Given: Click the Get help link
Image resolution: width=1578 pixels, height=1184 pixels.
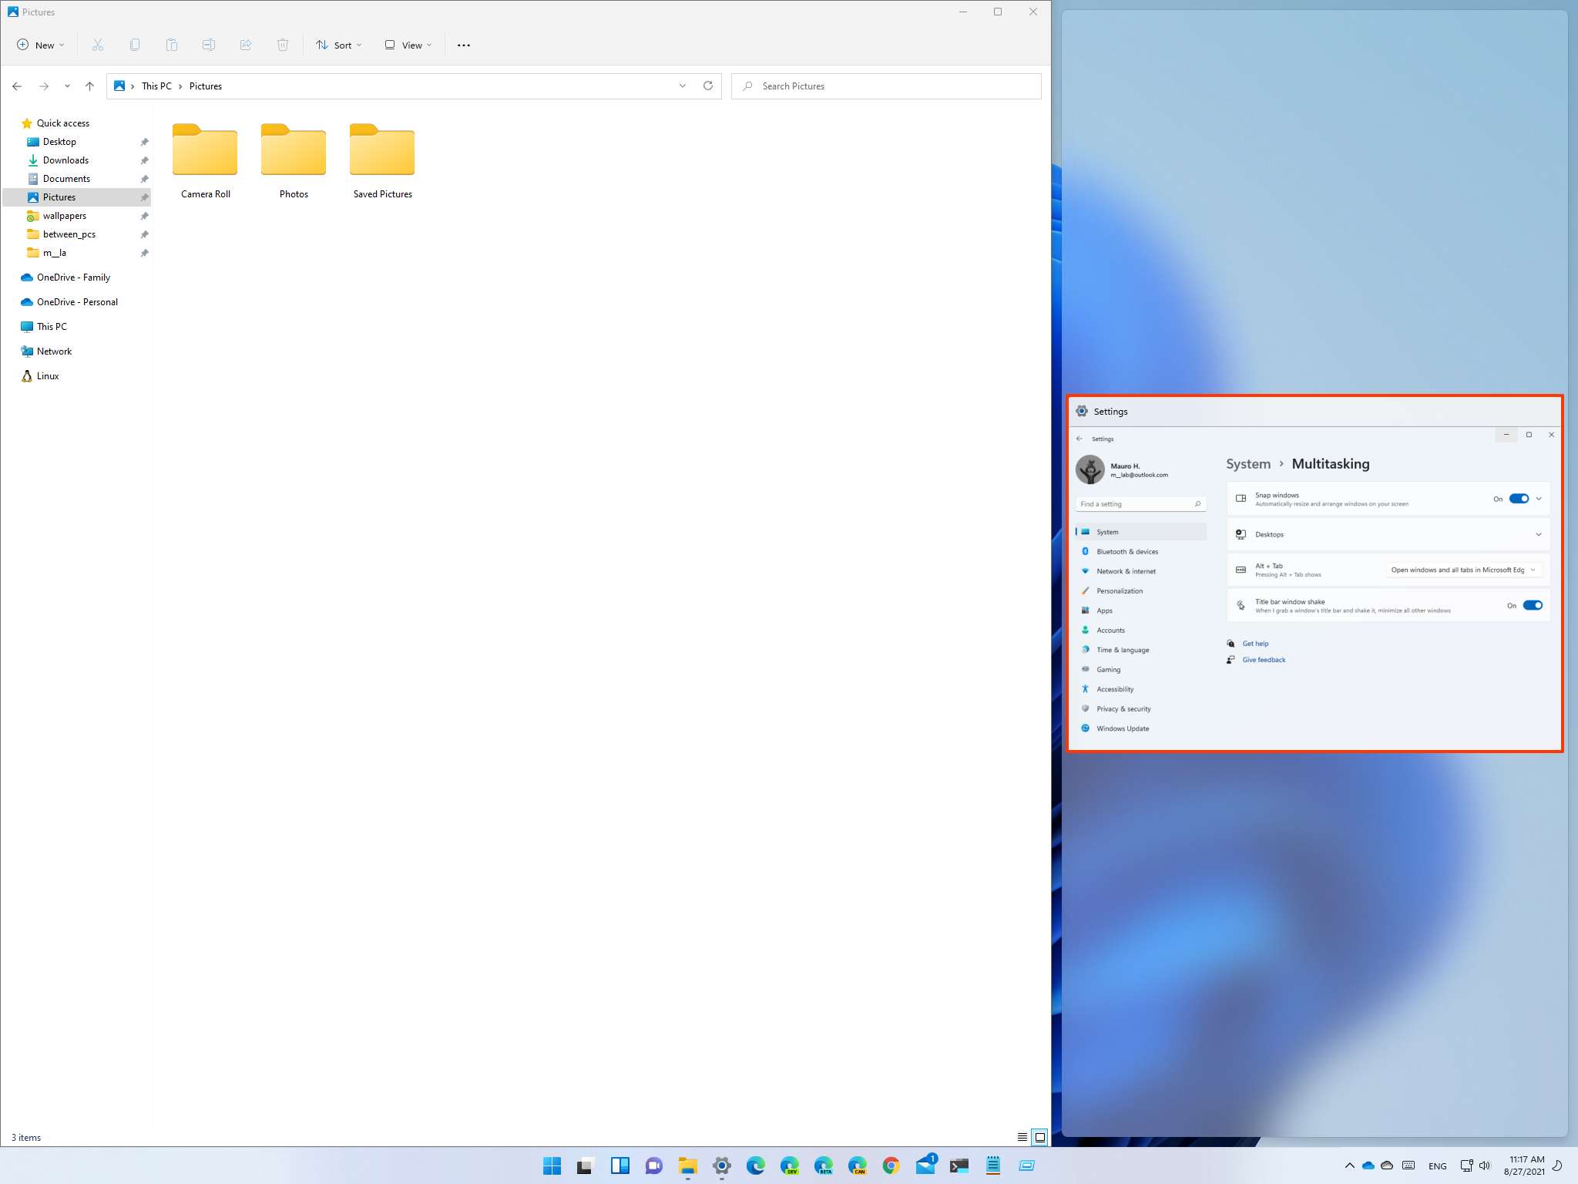Looking at the screenshot, I should click(1255, 644).
